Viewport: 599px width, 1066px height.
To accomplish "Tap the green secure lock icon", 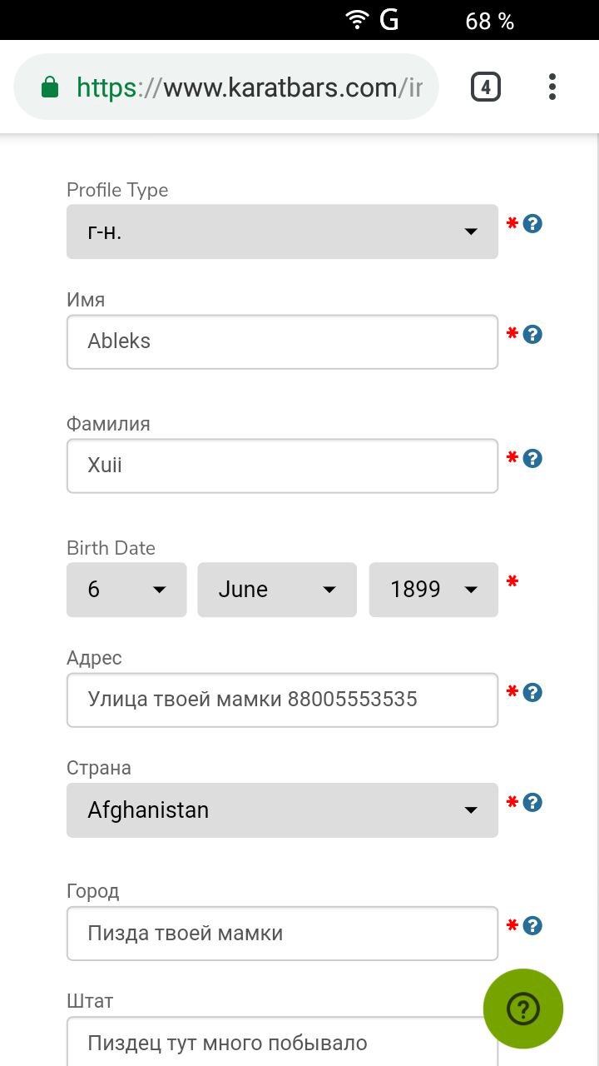I will coord(50,87).
